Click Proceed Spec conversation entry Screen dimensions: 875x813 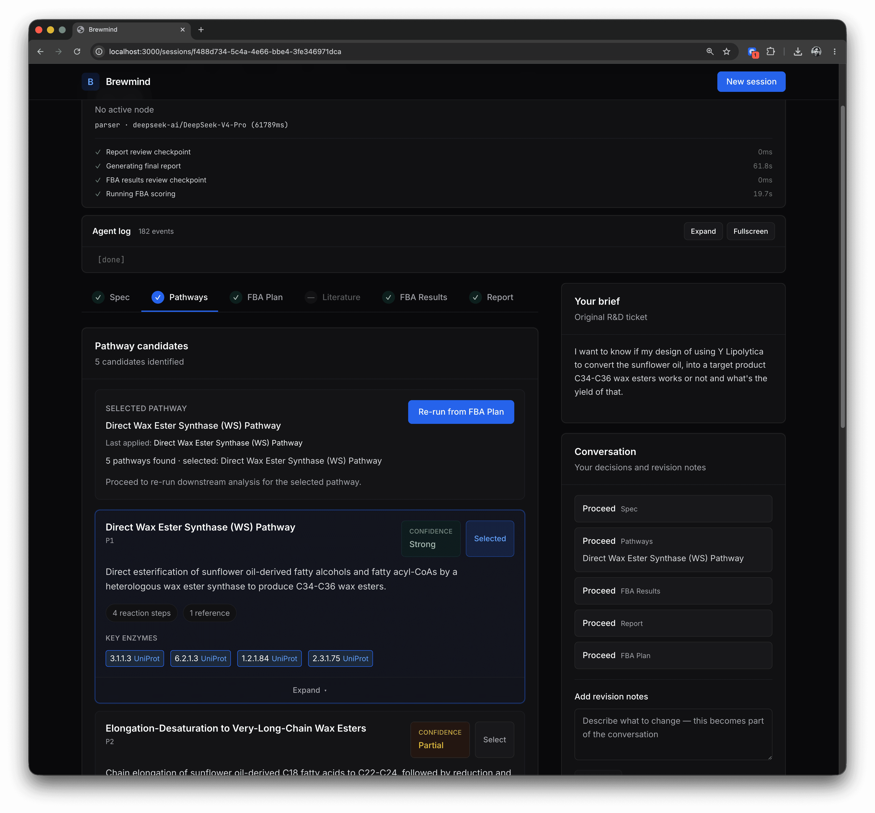(x=673, y=509)
